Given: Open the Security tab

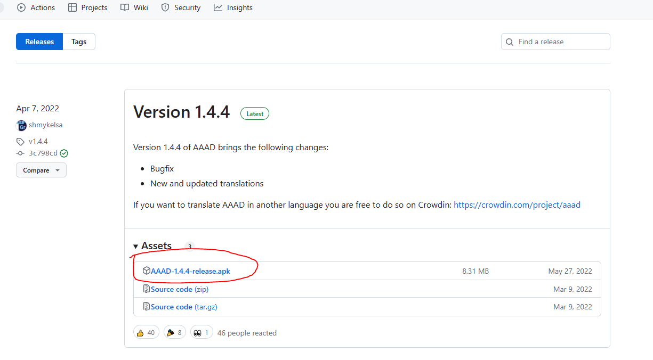Looking at the screenshot, I should [181, 7].
